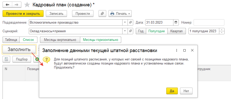Screen dimensions: 231x99
Task: Click Нет to cancel filling
Action: [186, 91]
